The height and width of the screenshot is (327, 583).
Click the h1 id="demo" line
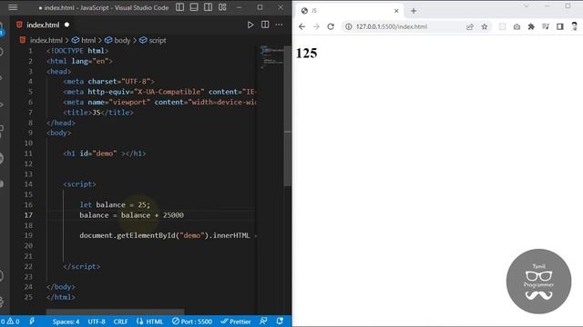tap(105, 154)
